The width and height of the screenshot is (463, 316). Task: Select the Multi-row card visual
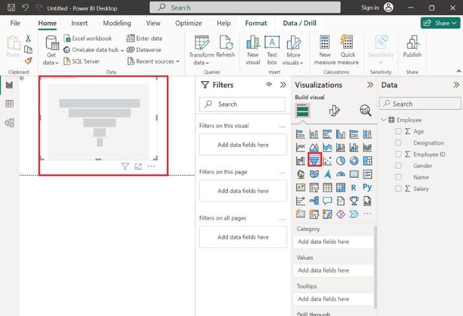point(367,174)
